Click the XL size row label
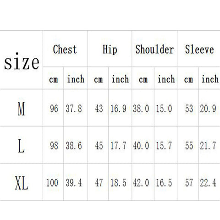The height and width of the screenshot is (220, 220). coord(22,183)
